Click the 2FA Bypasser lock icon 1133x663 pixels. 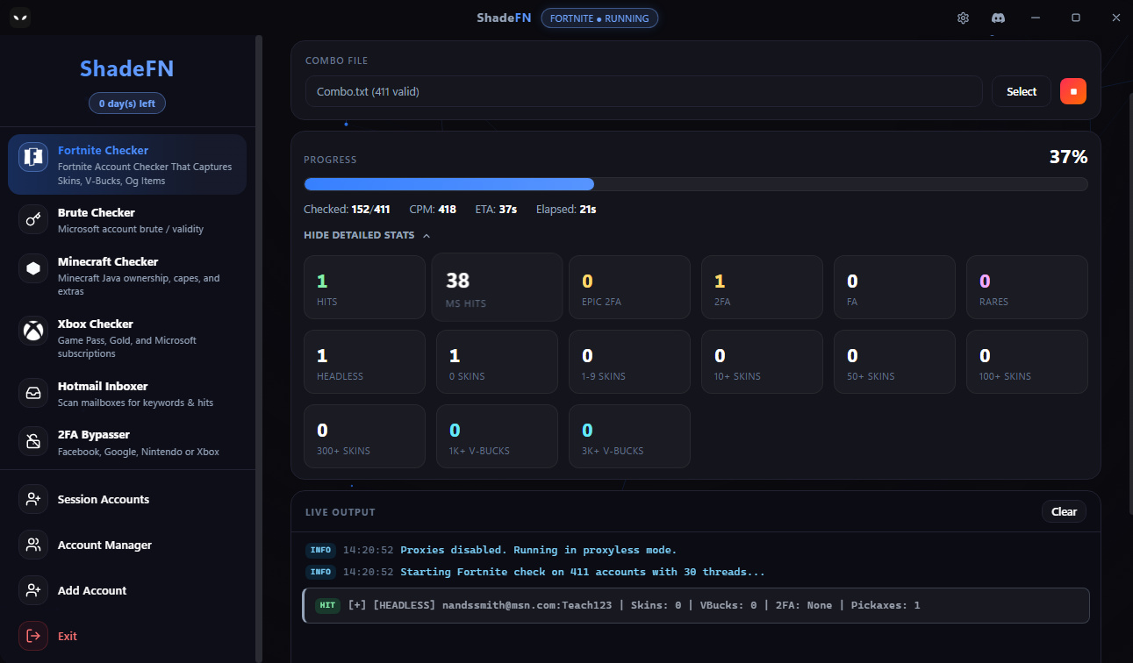point(33,441)
